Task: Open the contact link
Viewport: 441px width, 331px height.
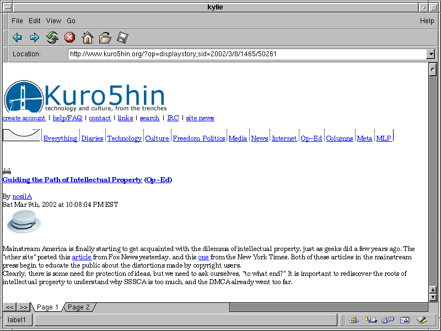Action: [x=100, y=118]
